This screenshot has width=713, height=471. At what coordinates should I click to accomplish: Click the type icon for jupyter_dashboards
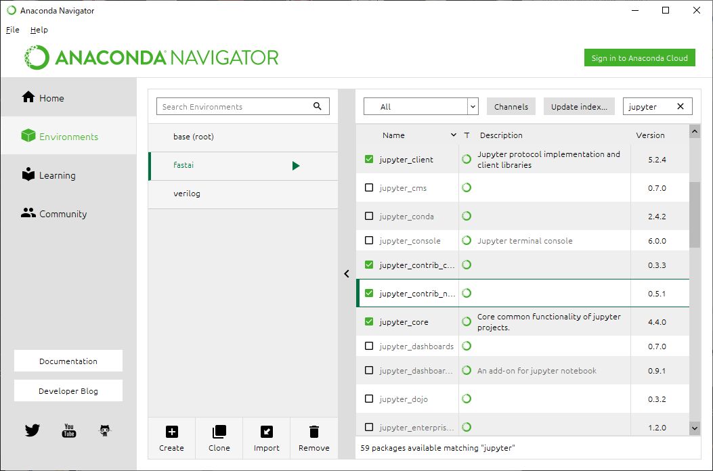[x=467, y=346]
